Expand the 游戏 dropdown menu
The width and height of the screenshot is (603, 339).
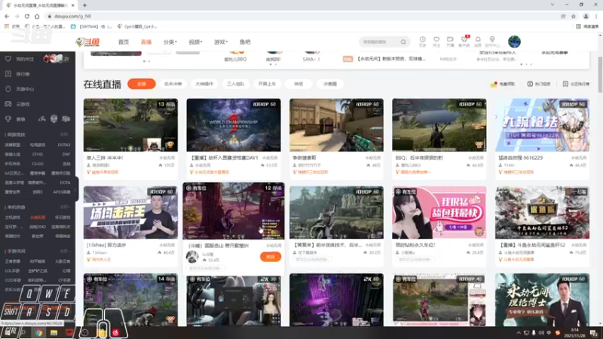point(221,42)
